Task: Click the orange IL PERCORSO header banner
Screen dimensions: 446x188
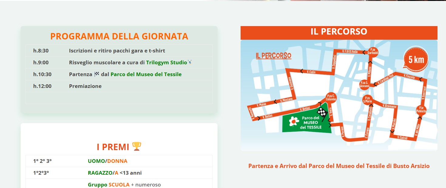Action: [339, 32]
